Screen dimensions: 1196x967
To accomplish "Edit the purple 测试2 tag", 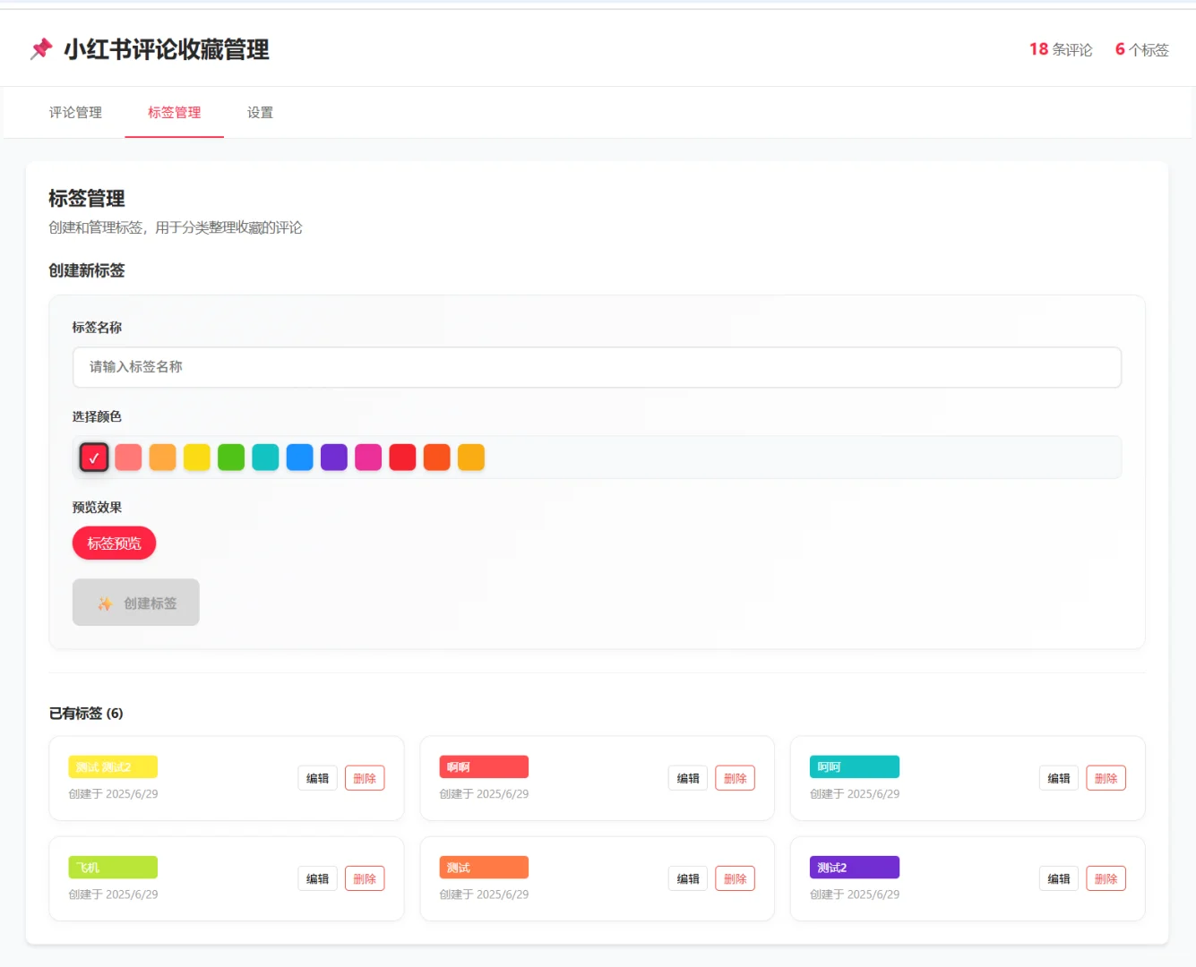I will pyautogui.click(x=1058, y=878).
